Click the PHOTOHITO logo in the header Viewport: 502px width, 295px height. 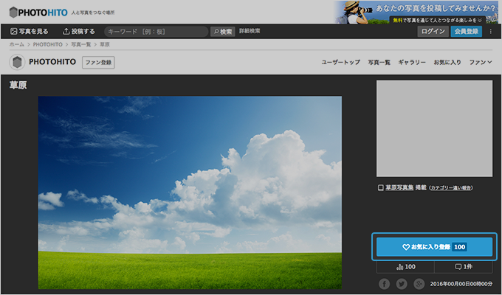coord(40,12)
